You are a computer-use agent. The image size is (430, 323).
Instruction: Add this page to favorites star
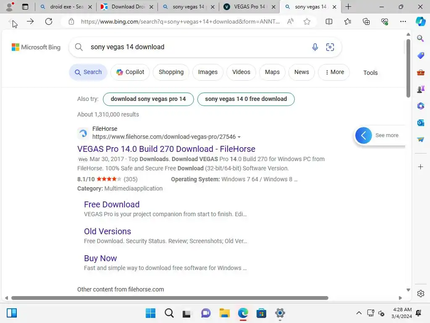click(x=307, y=21)
